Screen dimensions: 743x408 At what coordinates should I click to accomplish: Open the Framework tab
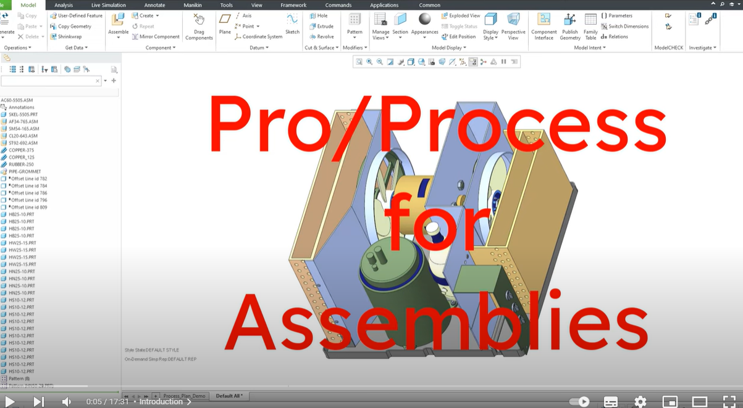point(293,5)
